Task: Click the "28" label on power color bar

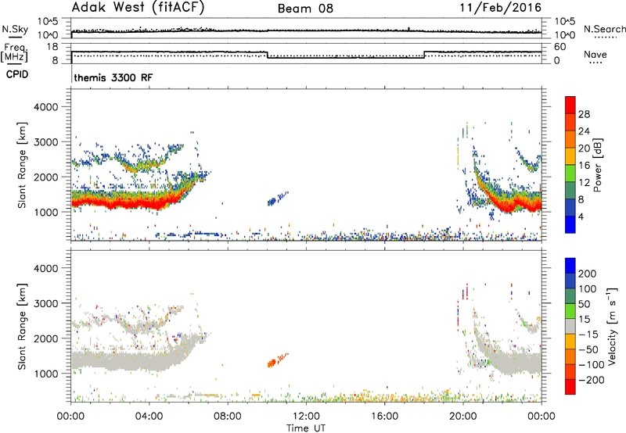Action: [584, 114]
